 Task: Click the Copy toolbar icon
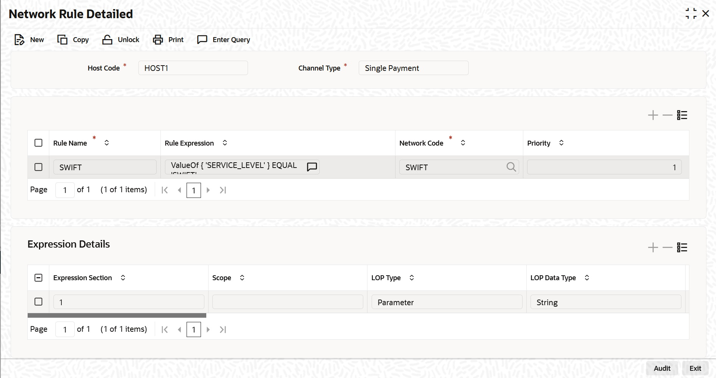[62, 39]
